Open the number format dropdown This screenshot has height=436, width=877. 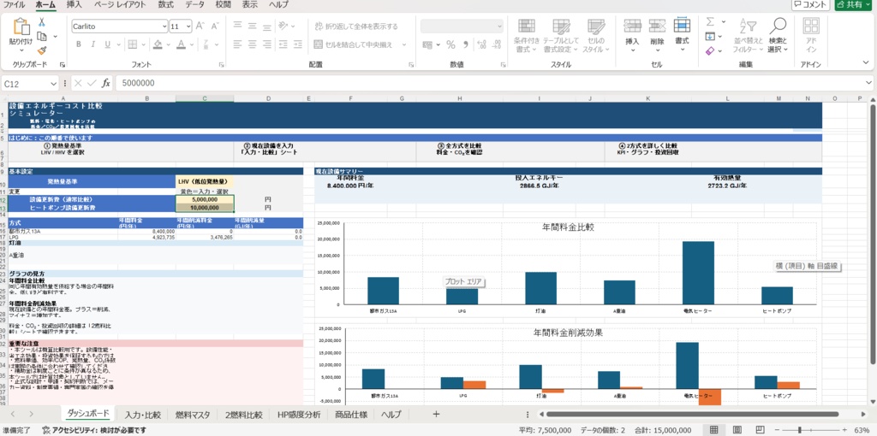(x=499, y=27)
